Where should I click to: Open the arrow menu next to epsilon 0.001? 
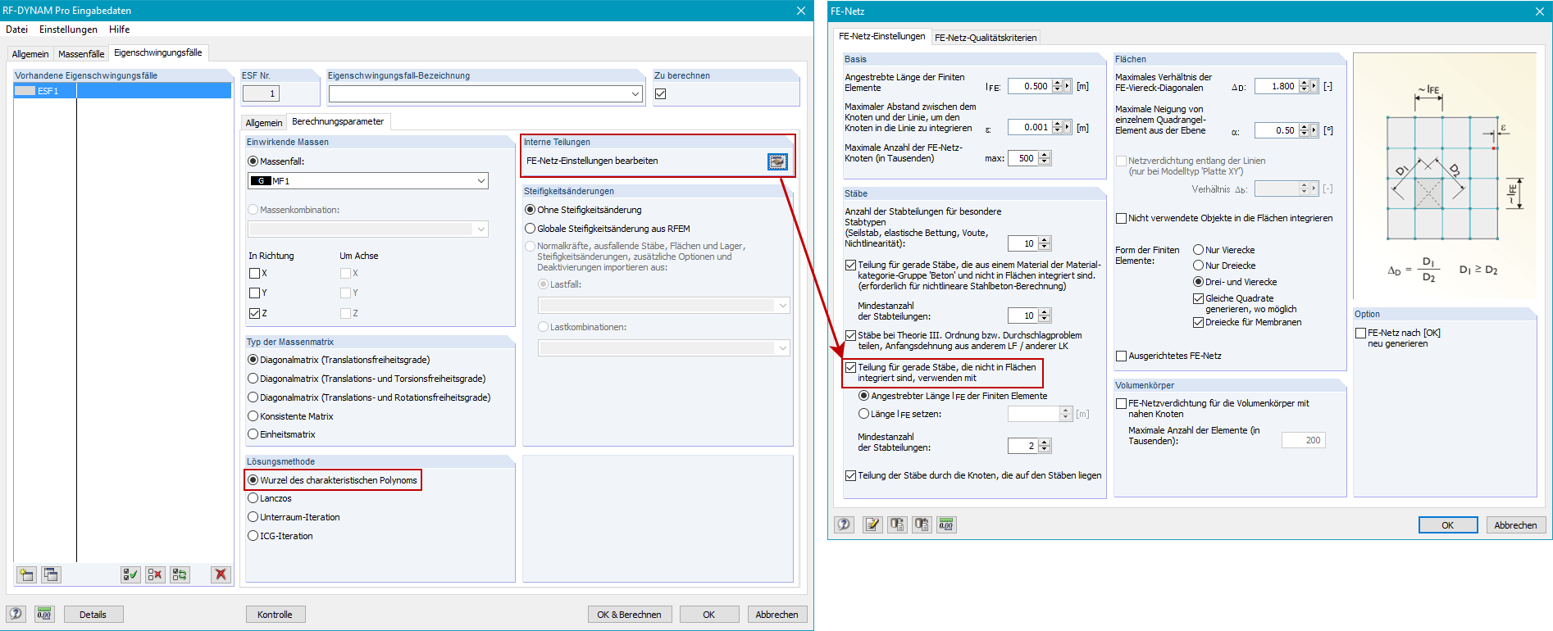tap(1067, 127)
